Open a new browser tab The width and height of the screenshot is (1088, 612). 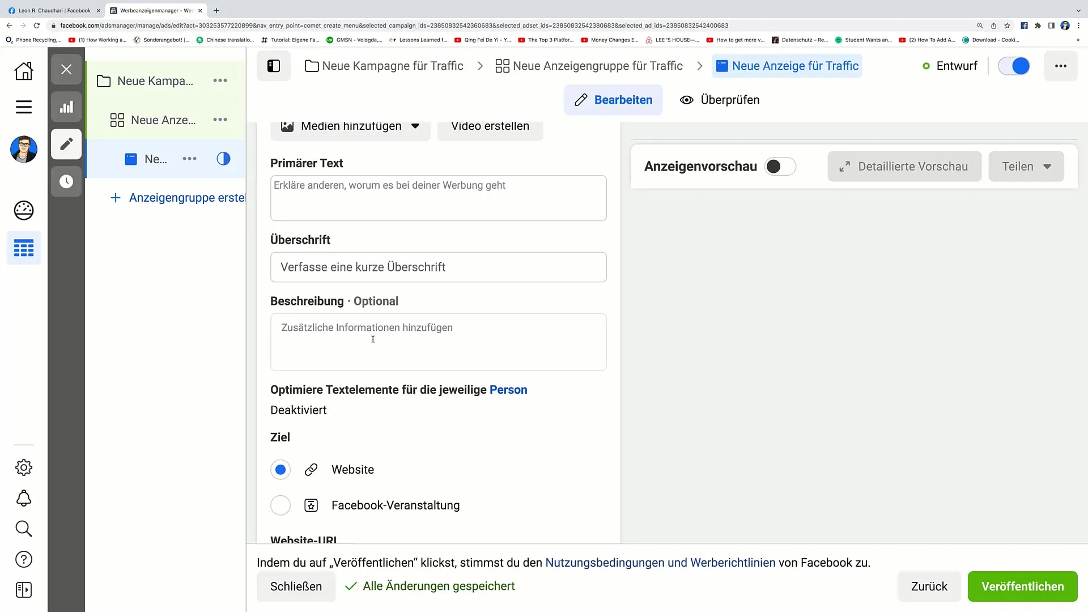click(216, 10)
